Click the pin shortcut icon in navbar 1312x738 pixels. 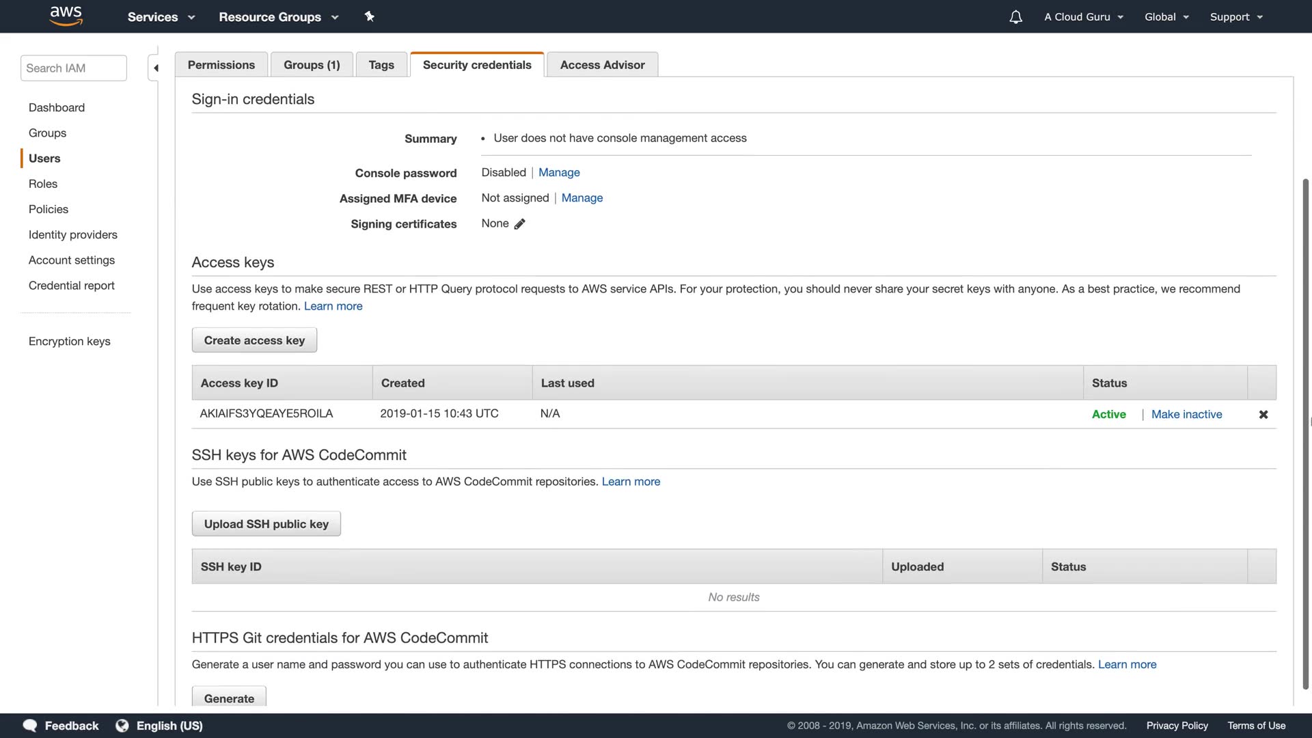coord(369,16)
